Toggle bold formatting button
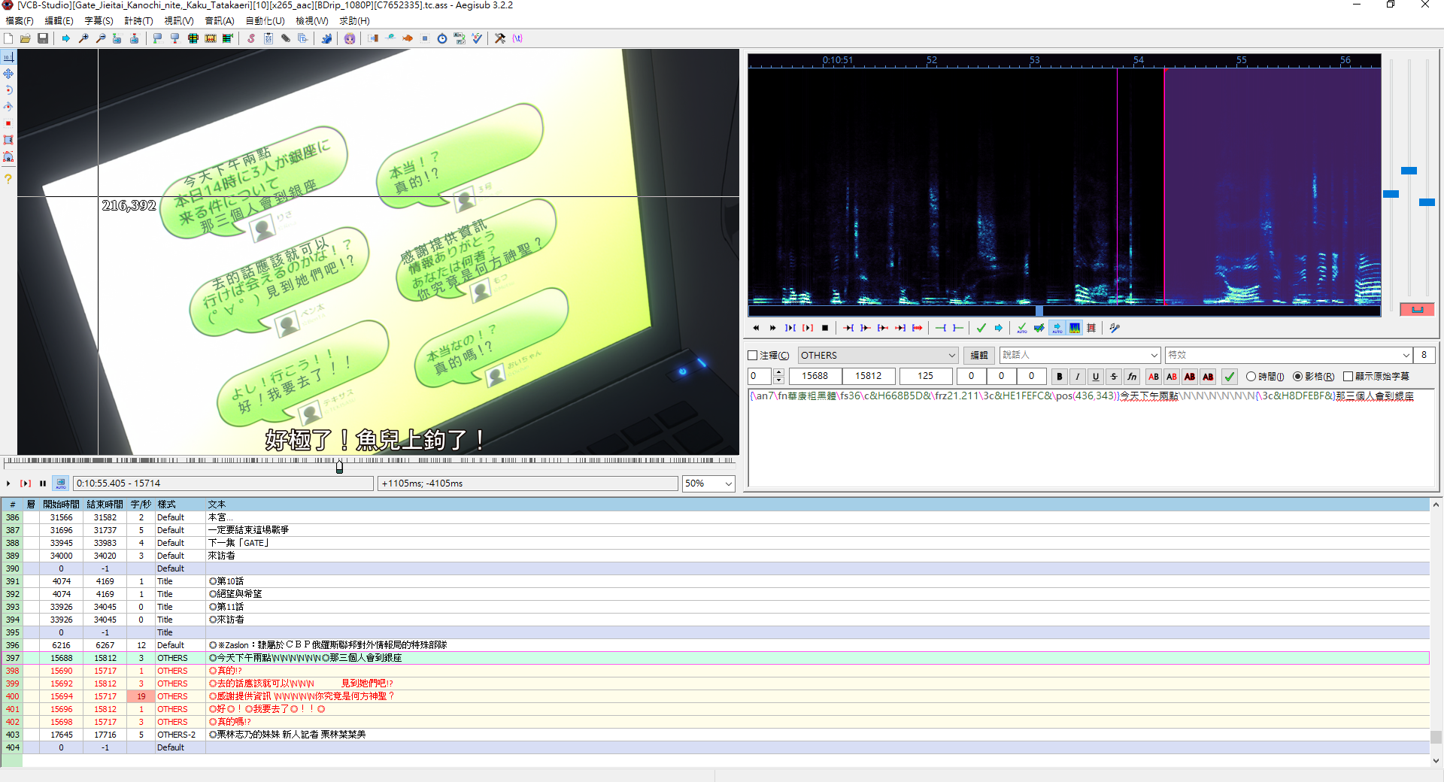 tap(1060, 377)
